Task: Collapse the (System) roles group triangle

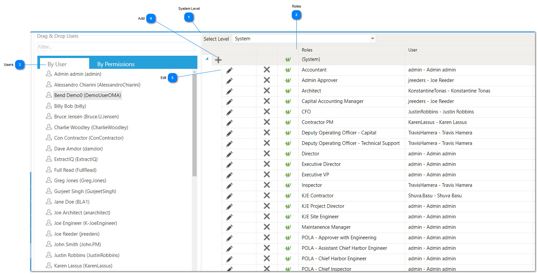Action: (207, 59)
